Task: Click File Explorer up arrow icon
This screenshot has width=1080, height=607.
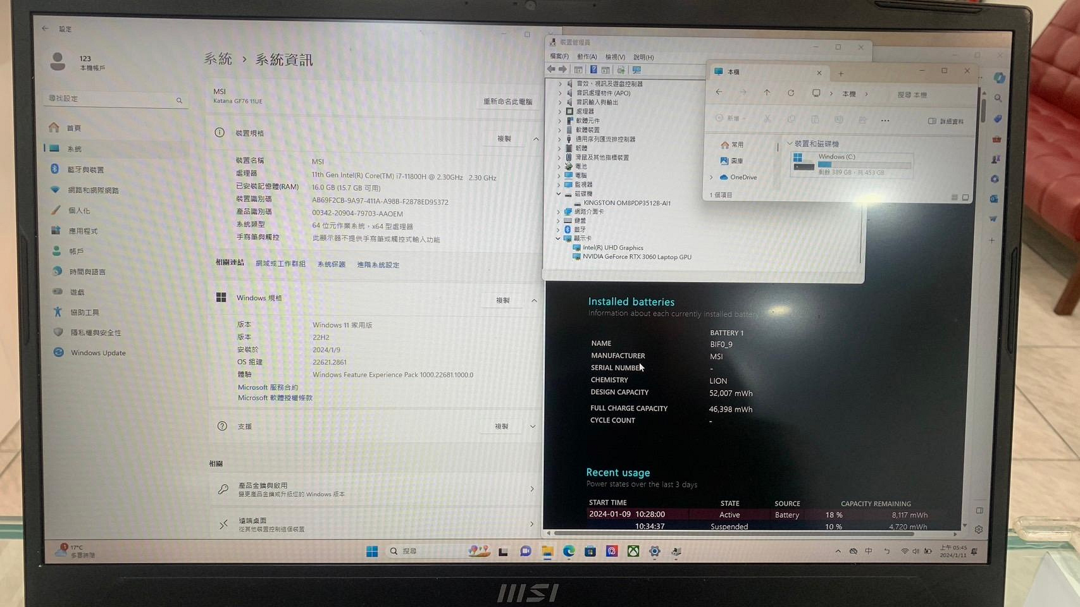Action: (767, 93)
